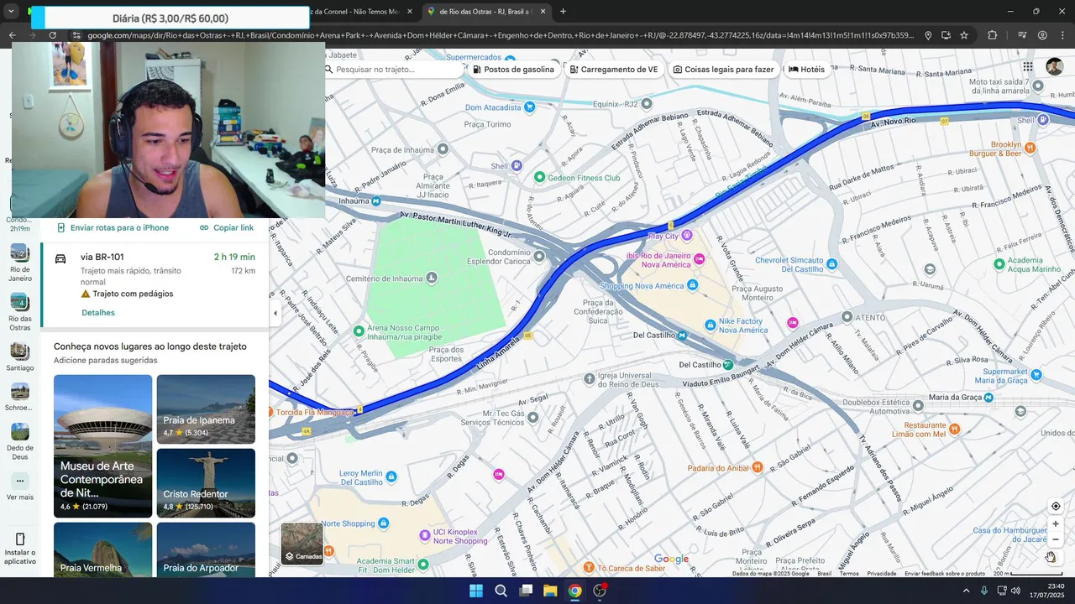
Task: Click the Gedeon Fitness Club pin
Action: pyautogui.click(x=540, y=178)
